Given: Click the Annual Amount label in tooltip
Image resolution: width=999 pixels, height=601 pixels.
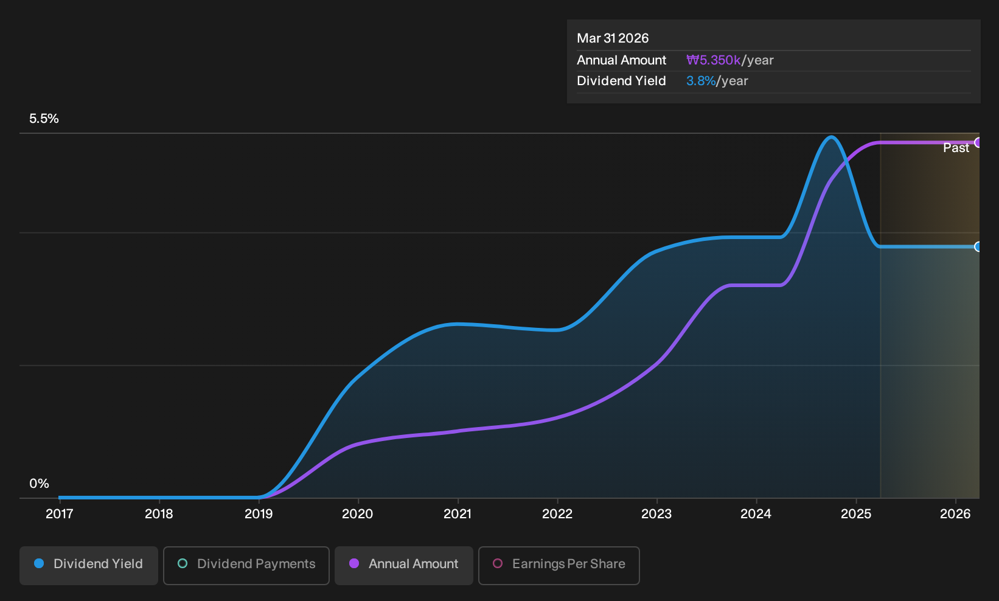Looking at the screenshot, I should pyautogui.click(x=621, y=60).
